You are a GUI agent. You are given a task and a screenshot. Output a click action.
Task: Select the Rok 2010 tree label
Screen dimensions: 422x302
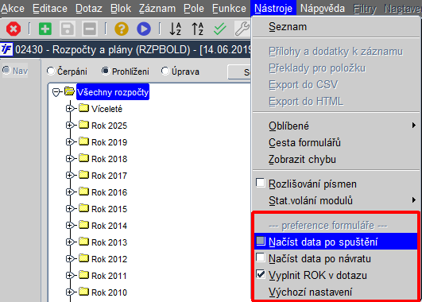(x=109, y=292)
